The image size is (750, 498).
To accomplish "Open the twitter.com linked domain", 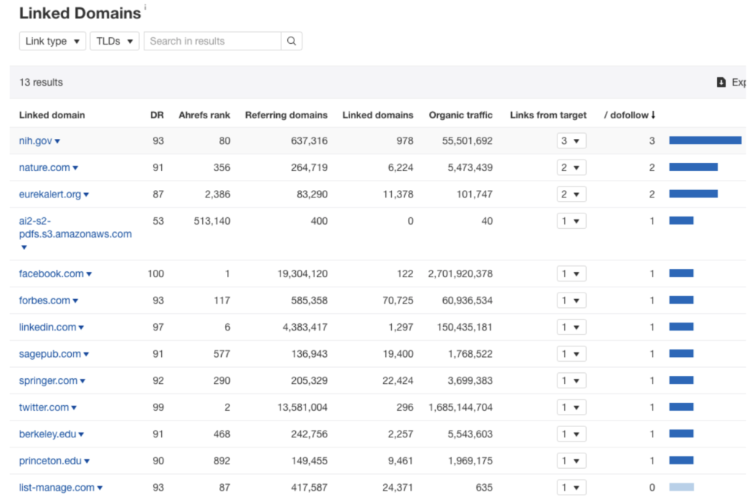I will [x=44, y=407].
